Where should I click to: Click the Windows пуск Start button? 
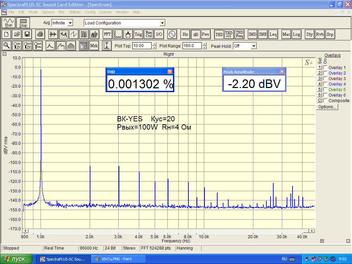[x=16, y=259]
